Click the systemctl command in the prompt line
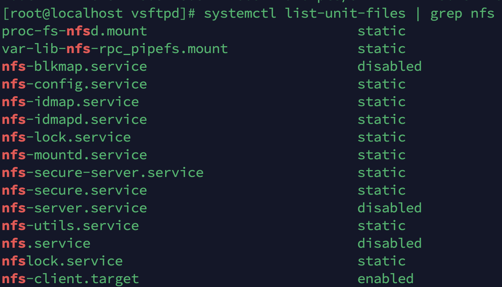 click(x=240, y=13)
